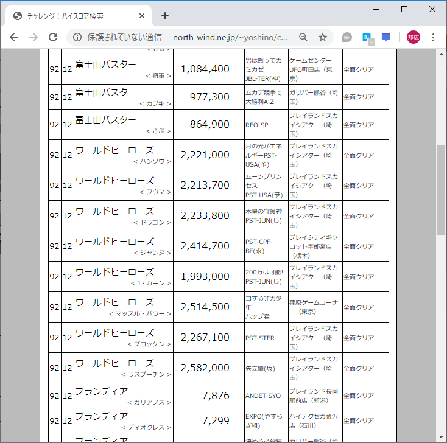Click character name ＜ ブロッケン ＞
Image resolution: width=447 pixels, height=443 pixels.
[x=149, y=344]
